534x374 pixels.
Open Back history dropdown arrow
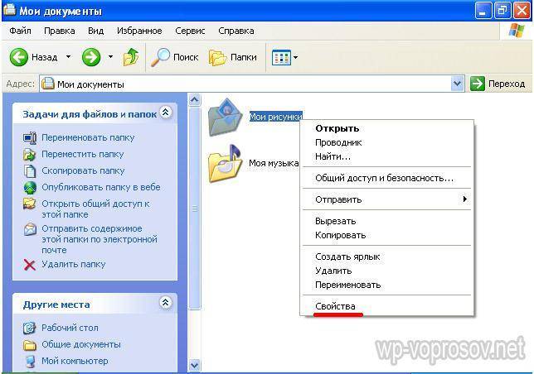[69, 57]
